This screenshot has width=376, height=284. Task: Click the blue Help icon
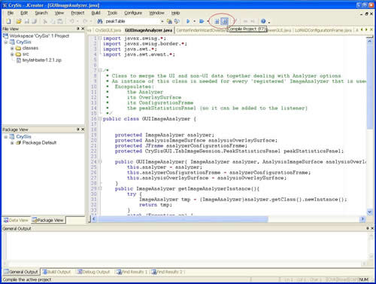click(x=263, y=21)
